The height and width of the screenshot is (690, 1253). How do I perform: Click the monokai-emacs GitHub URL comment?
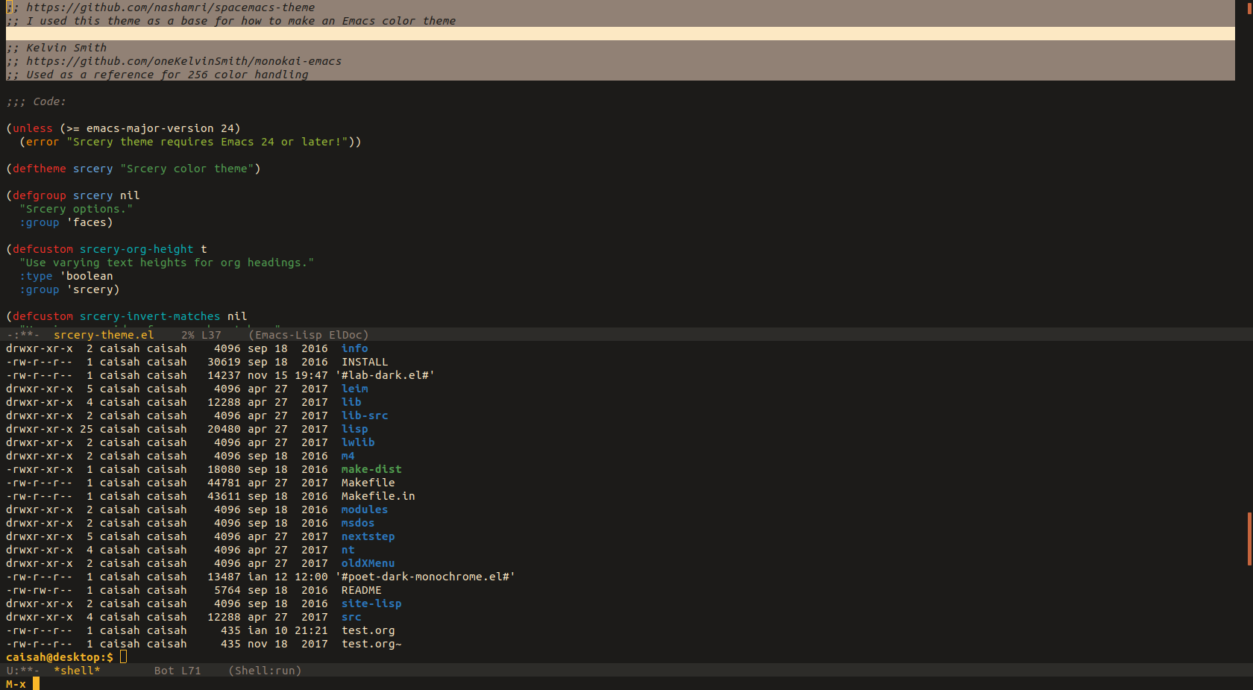[183, 61]
